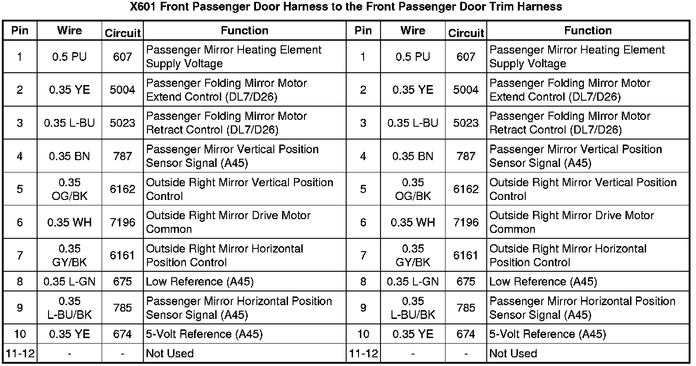
Task: Click the right-hand Function column header
Action: point(588,31)
